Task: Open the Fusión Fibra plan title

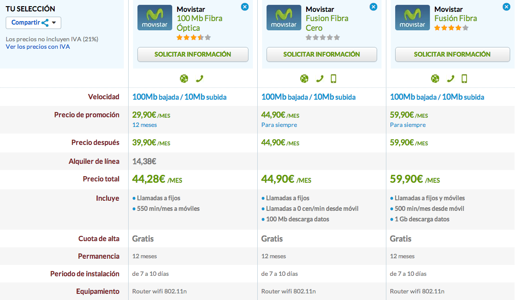Action: (x=456, y=18)
